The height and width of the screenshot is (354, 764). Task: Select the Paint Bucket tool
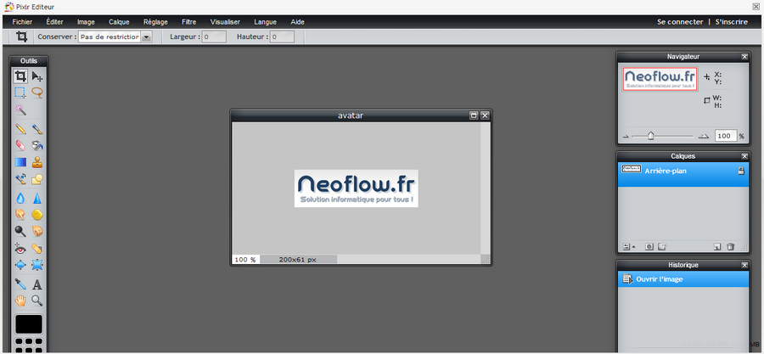37,145
